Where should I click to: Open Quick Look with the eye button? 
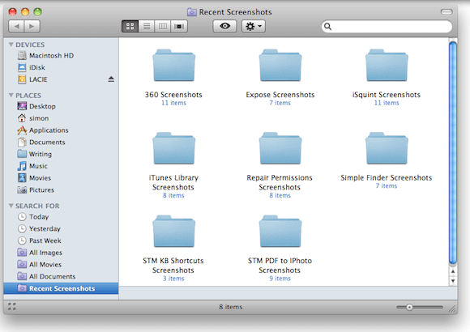click(224, 27)
